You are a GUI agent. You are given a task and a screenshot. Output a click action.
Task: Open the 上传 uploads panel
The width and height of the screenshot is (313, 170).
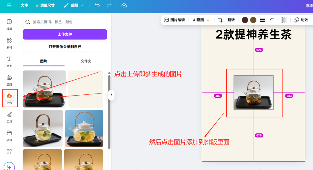point(9,98)
